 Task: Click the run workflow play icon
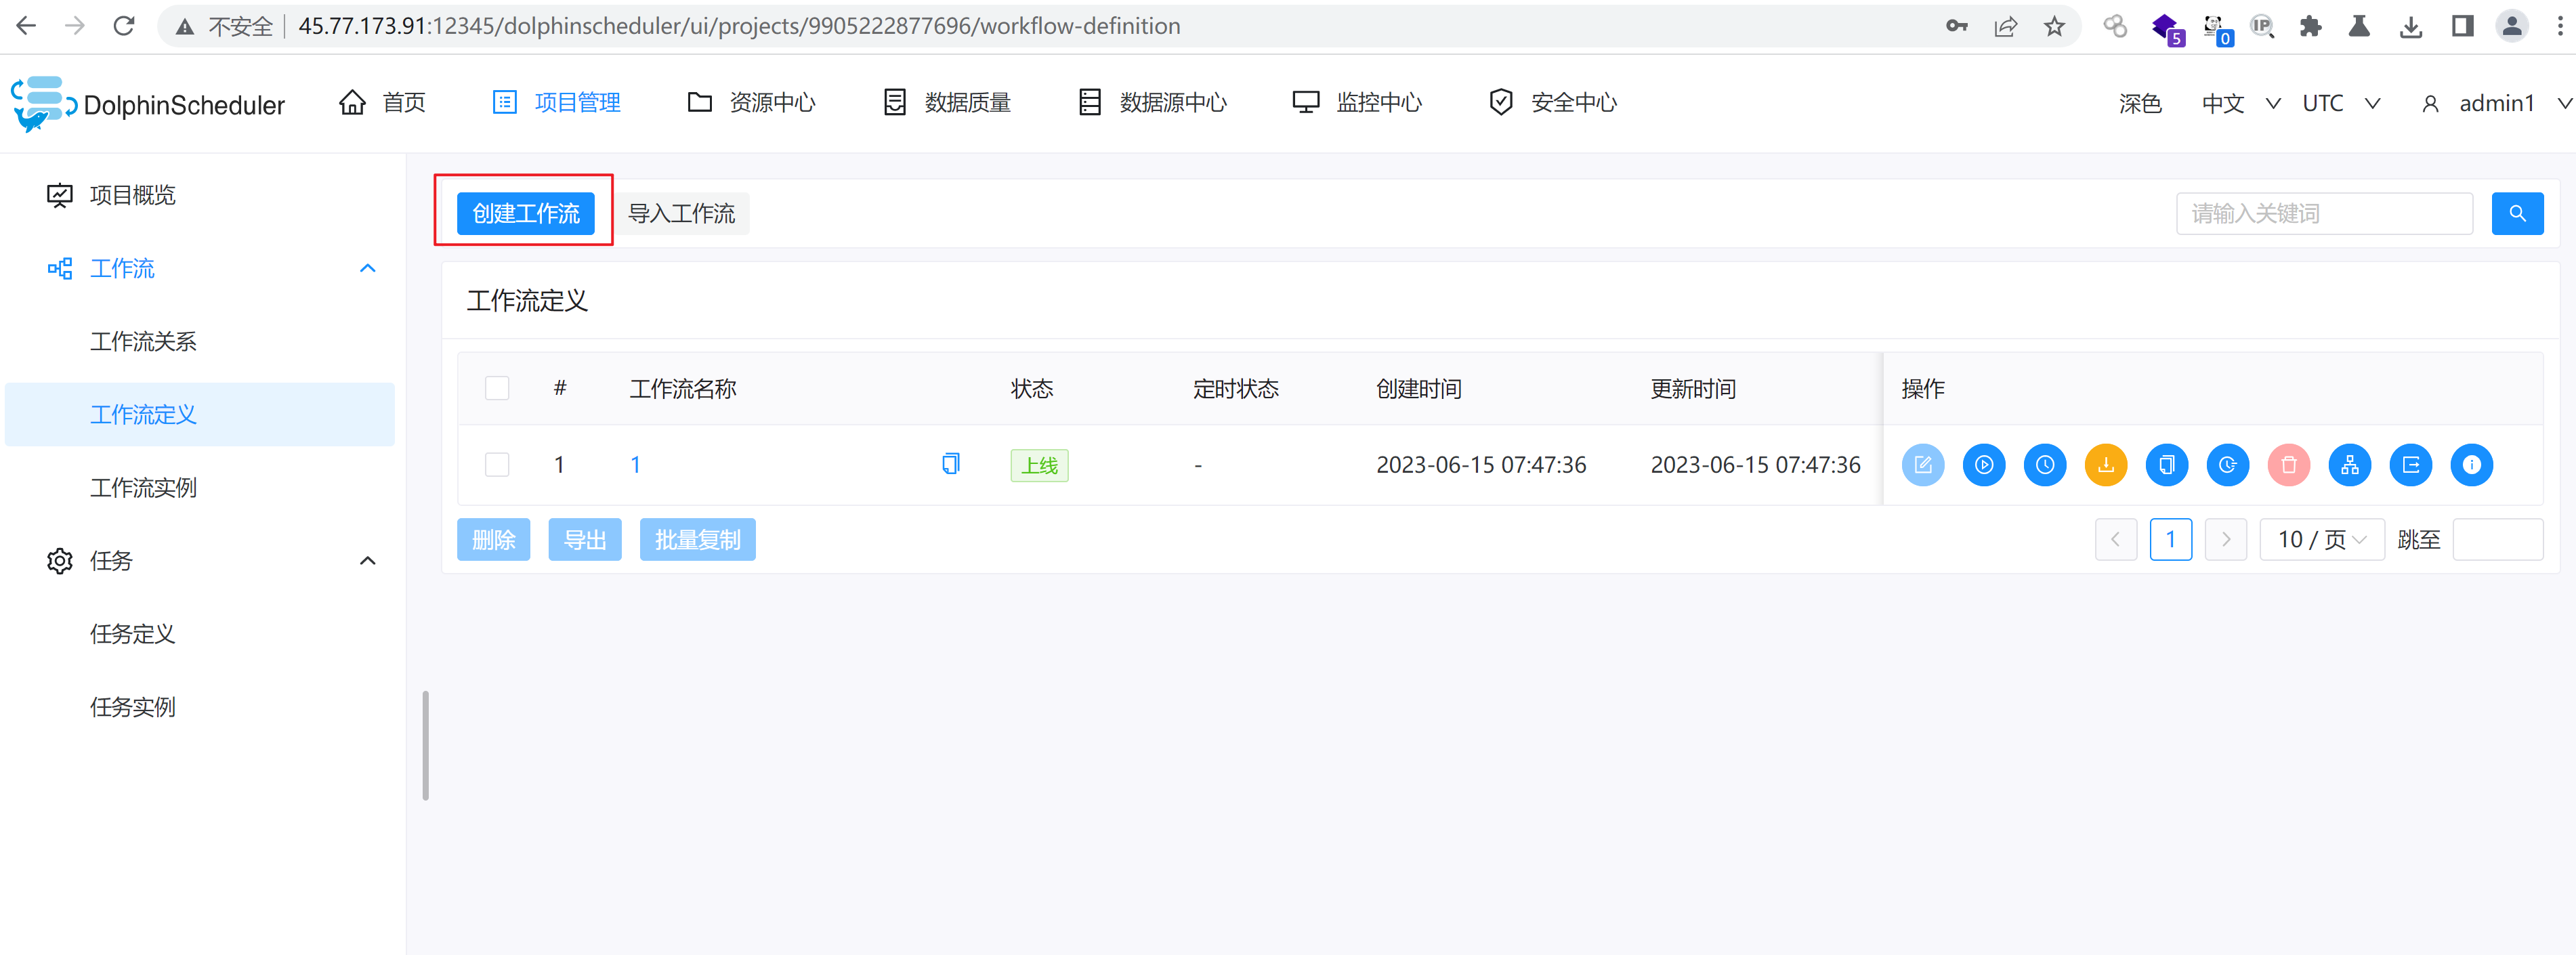[x=1983, y=465]
